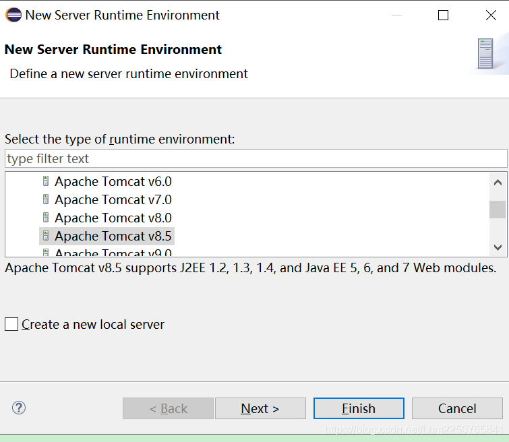The width and height of the screenshot is (509, 442).
Task: Click the runtime list scroll up arrow
Action: tap(498, 183)
